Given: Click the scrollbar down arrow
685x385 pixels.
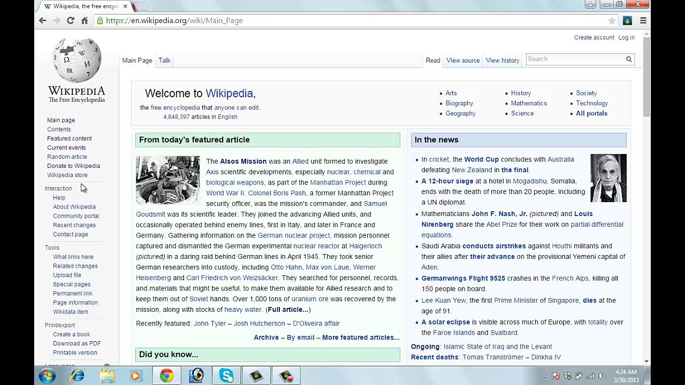Looking at the screenshot, I should click(646, 361).
